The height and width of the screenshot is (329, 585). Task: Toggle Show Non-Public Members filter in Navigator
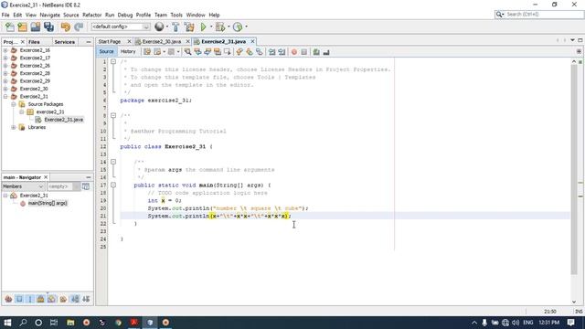[x=41, y=299]
